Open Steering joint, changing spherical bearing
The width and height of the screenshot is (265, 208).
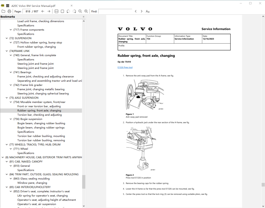point(43,94)
